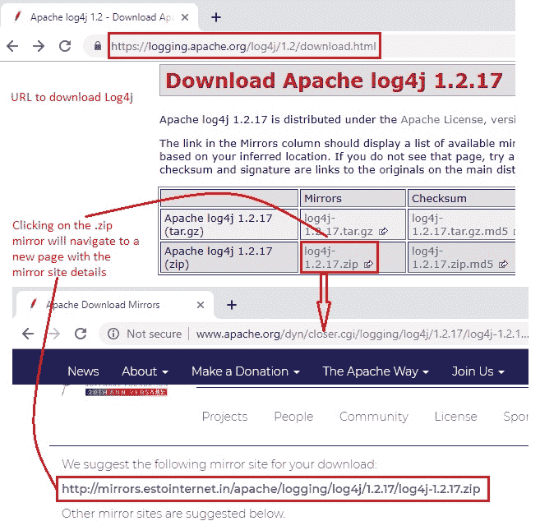The width and height of the screenshot is (540, 521).
Task: Click the Apache log4j 1.2.17 (zip) cell
Action: click(229, 257)
